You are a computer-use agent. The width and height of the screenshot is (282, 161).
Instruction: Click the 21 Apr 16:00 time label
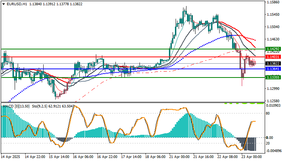click(x=204, y=157)
